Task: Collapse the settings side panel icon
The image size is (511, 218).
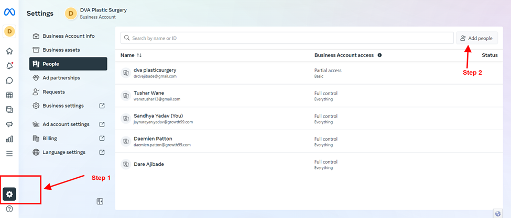Action: [100, 201]
